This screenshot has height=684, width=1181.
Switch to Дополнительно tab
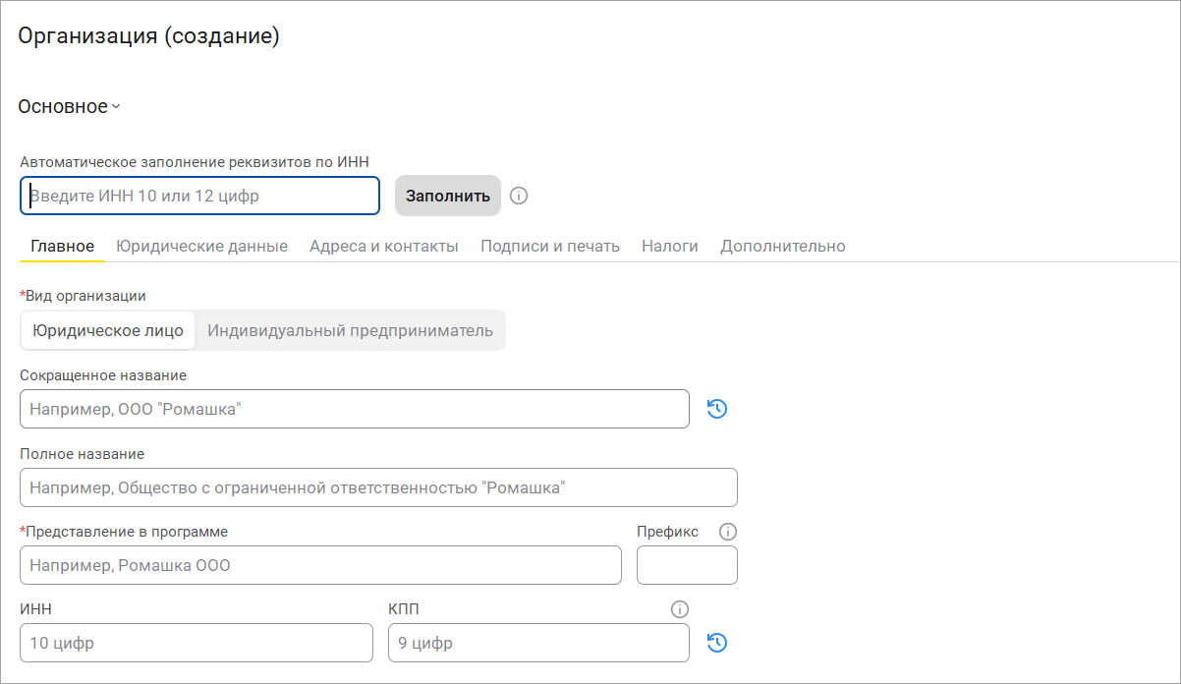[x=783, y=246]
